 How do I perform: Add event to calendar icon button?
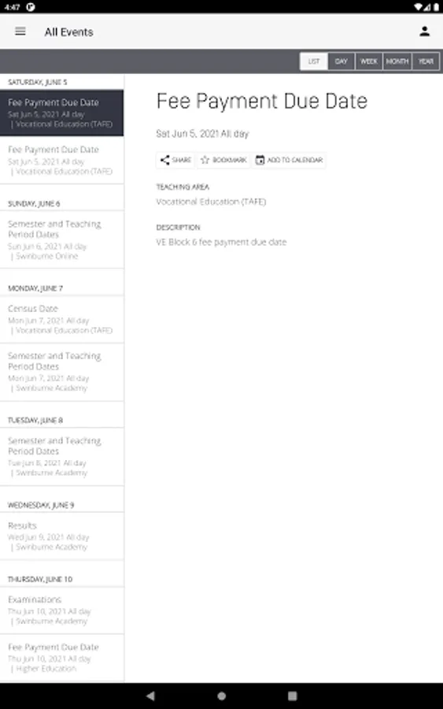coord(289,160)
